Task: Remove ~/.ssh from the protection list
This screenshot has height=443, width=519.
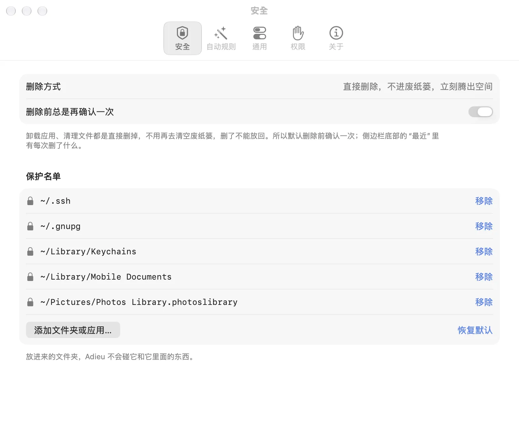Action: [x=484, y=201]
